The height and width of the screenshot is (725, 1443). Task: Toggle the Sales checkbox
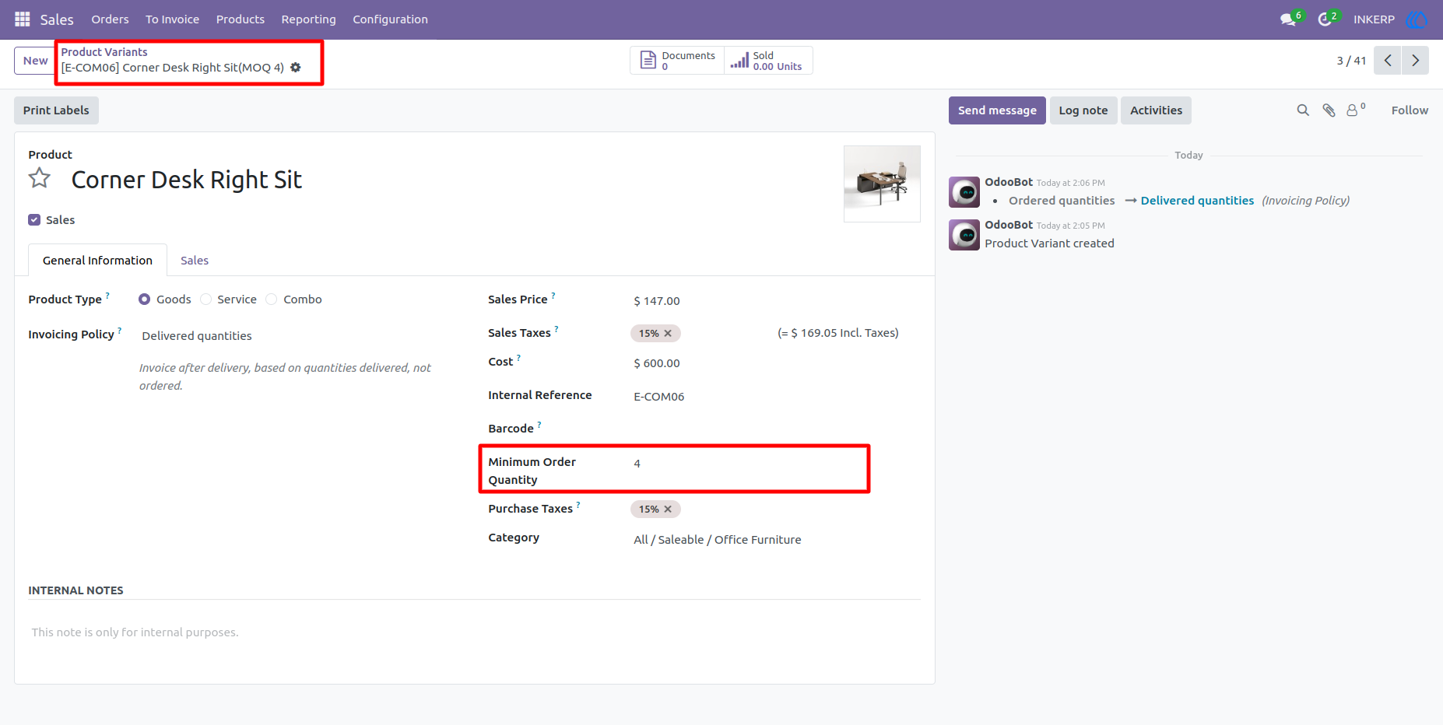click(x=34, y=220)
